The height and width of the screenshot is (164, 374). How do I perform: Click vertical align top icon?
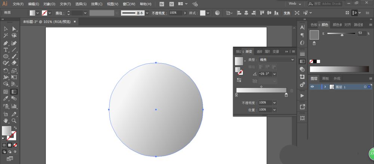262,13
